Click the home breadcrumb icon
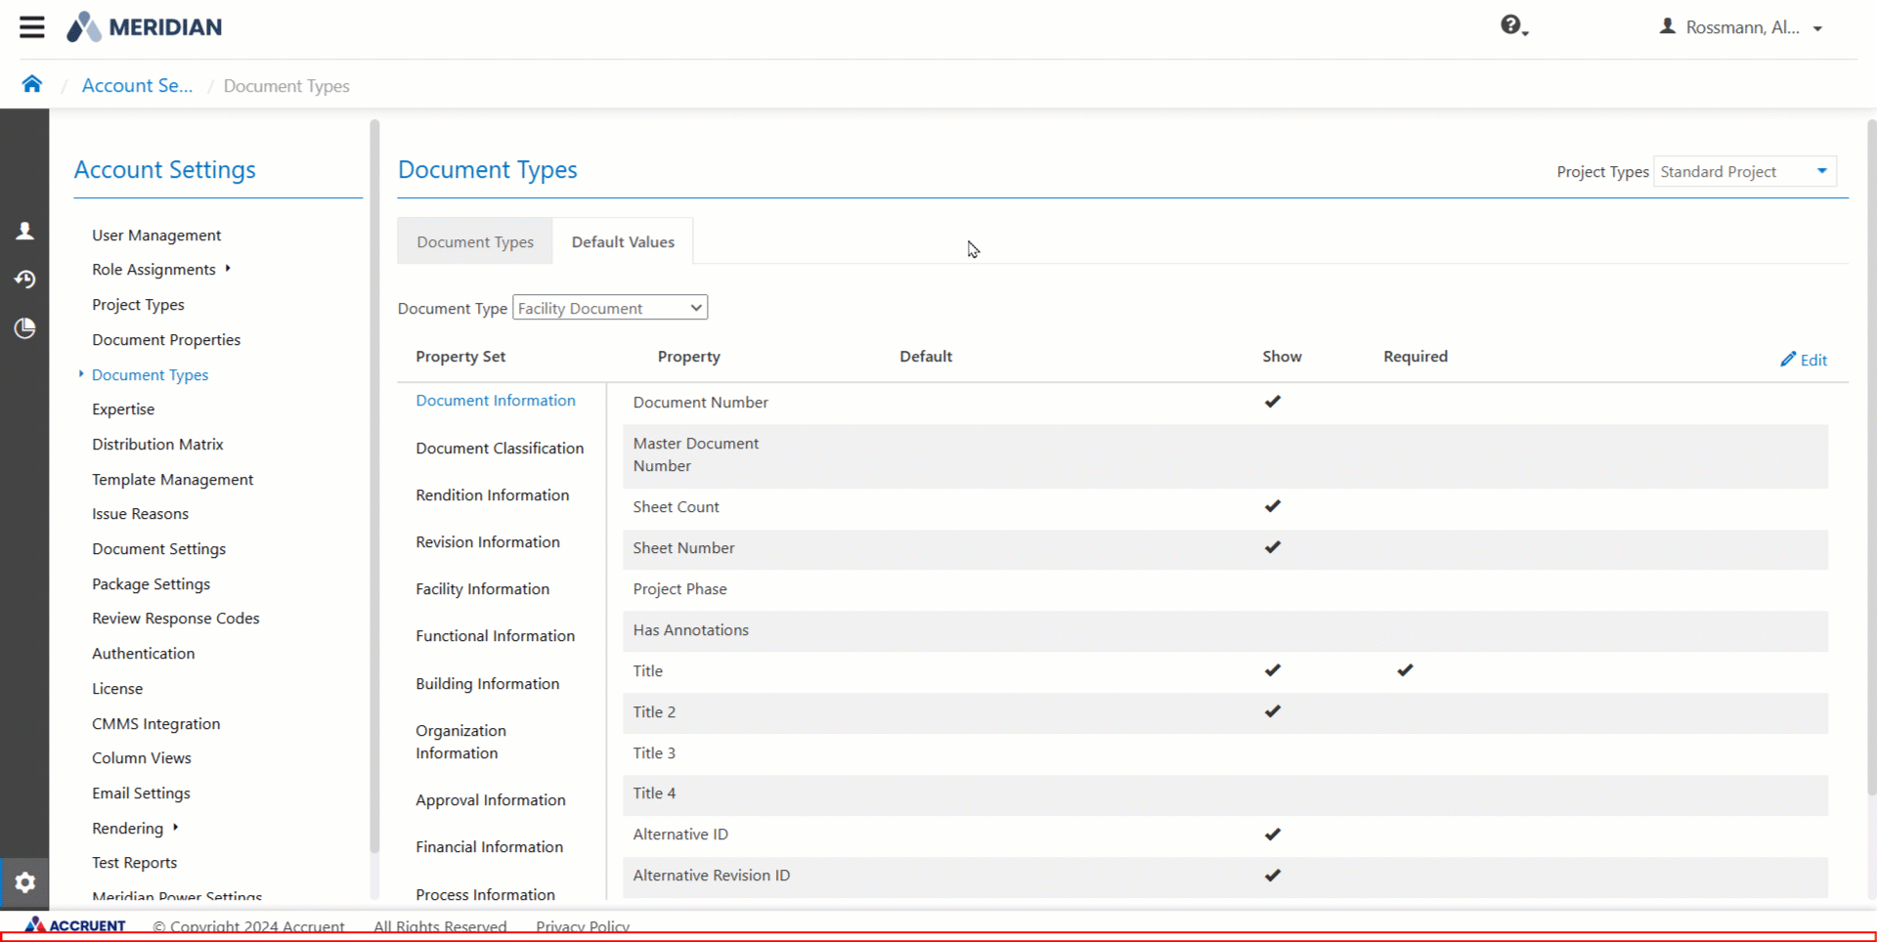This screenshot has height=942, width=1877. pos(31,83)
